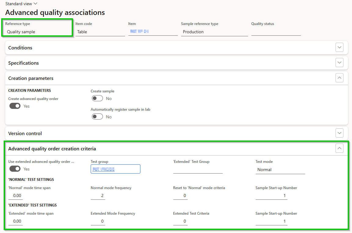Click the Quality status field
The image size is (352, 233).
276,32
